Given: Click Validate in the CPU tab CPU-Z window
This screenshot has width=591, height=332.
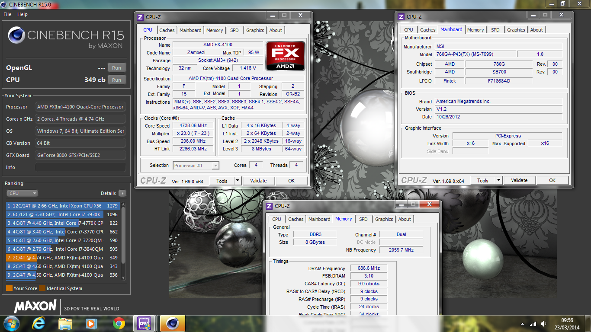Looking at the screenshot, I should pos(259,181).
